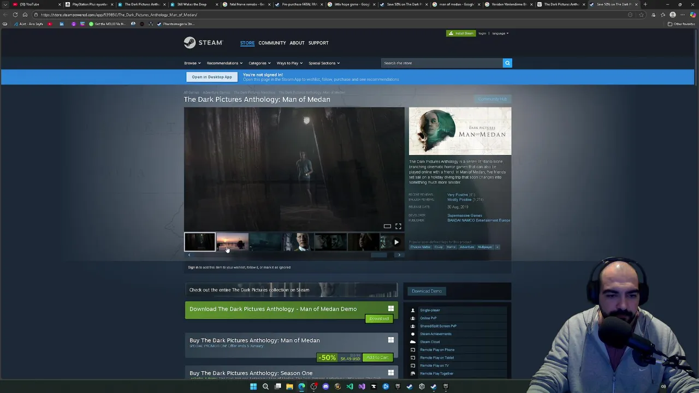Click the screenshot strip scrollbar handle
Viewport: 699px width, 393px height.
378,255
